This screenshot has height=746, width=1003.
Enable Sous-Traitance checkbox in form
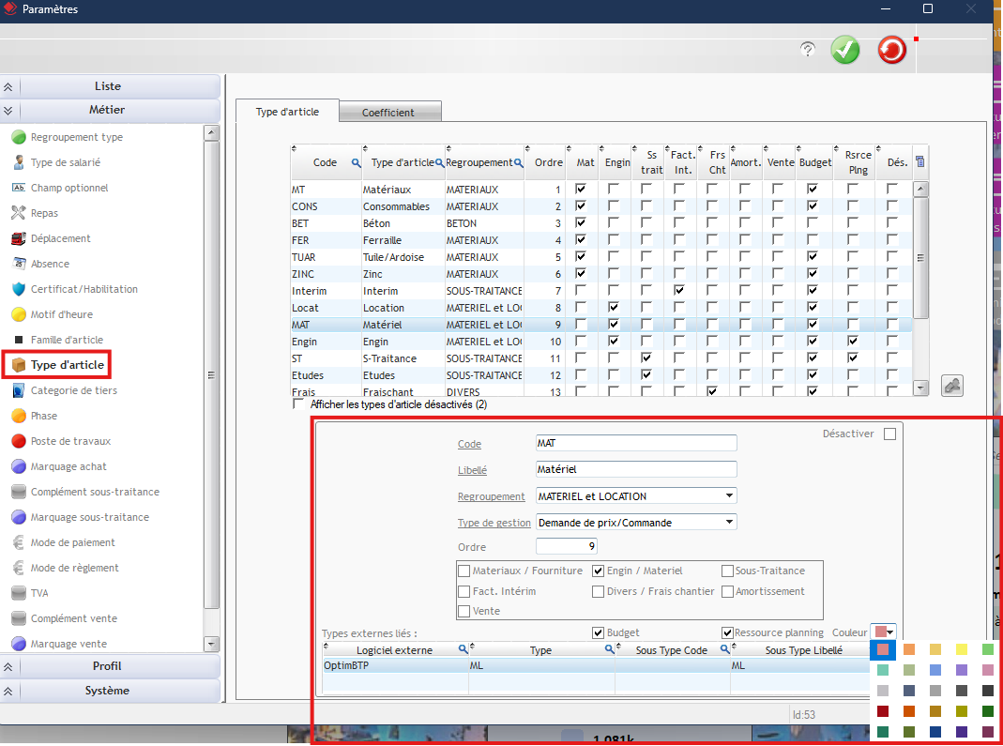[728, 571]
